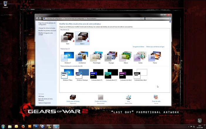Viewport: 206px width, 129px height.
Task: Open the Corbeille desktop icon
Action: 5,5
